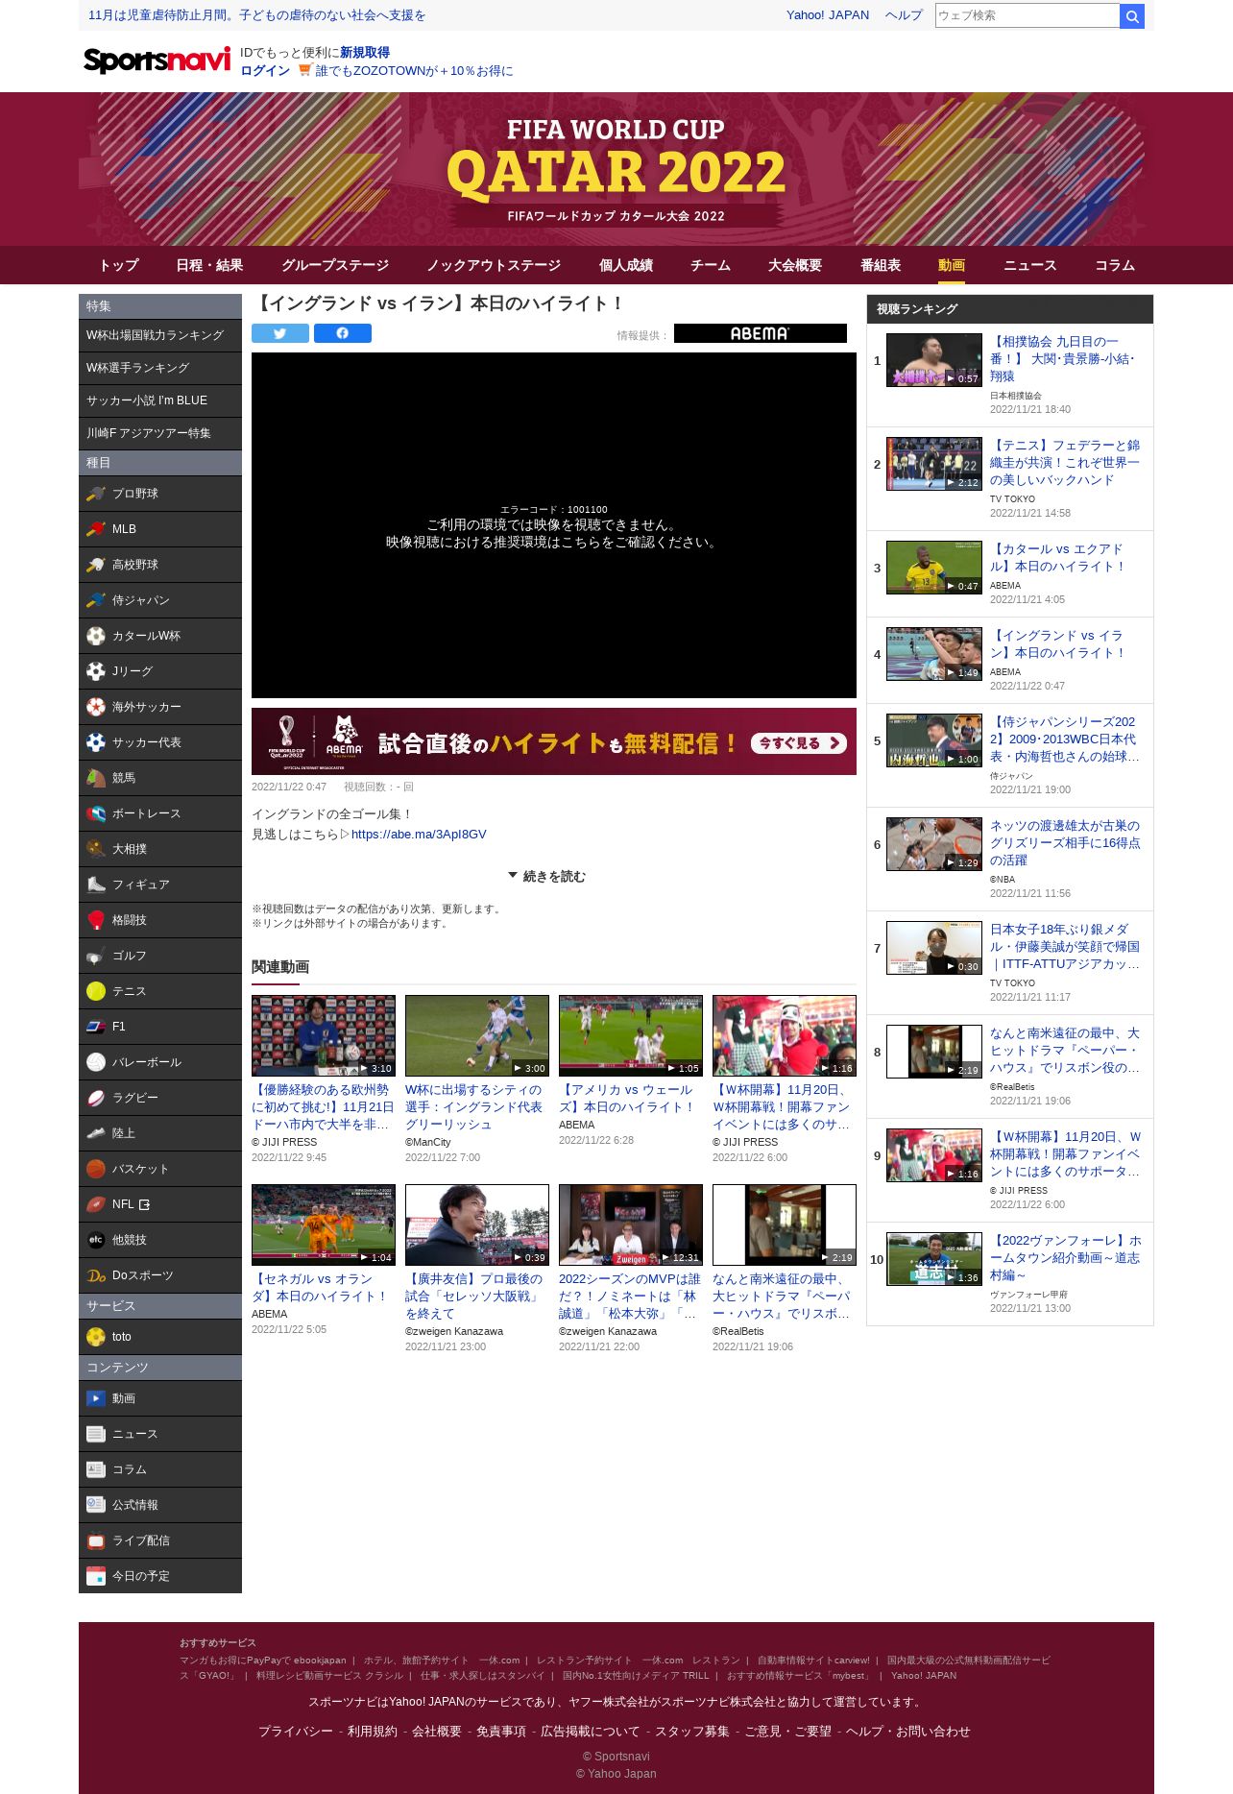
Task: Open ヘルプ header link
Action: tap(904, 15)
